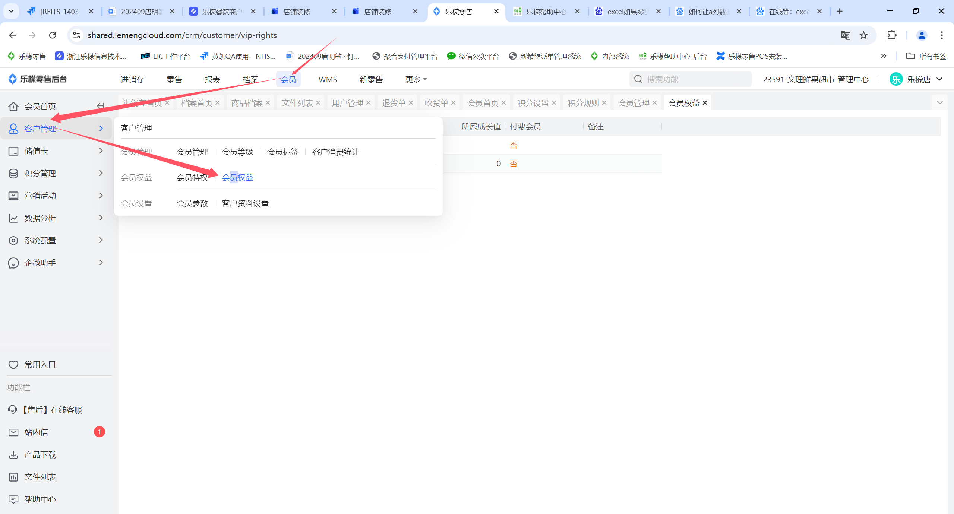Open 会员等级 link in flyout menu

tap(237, 152)
